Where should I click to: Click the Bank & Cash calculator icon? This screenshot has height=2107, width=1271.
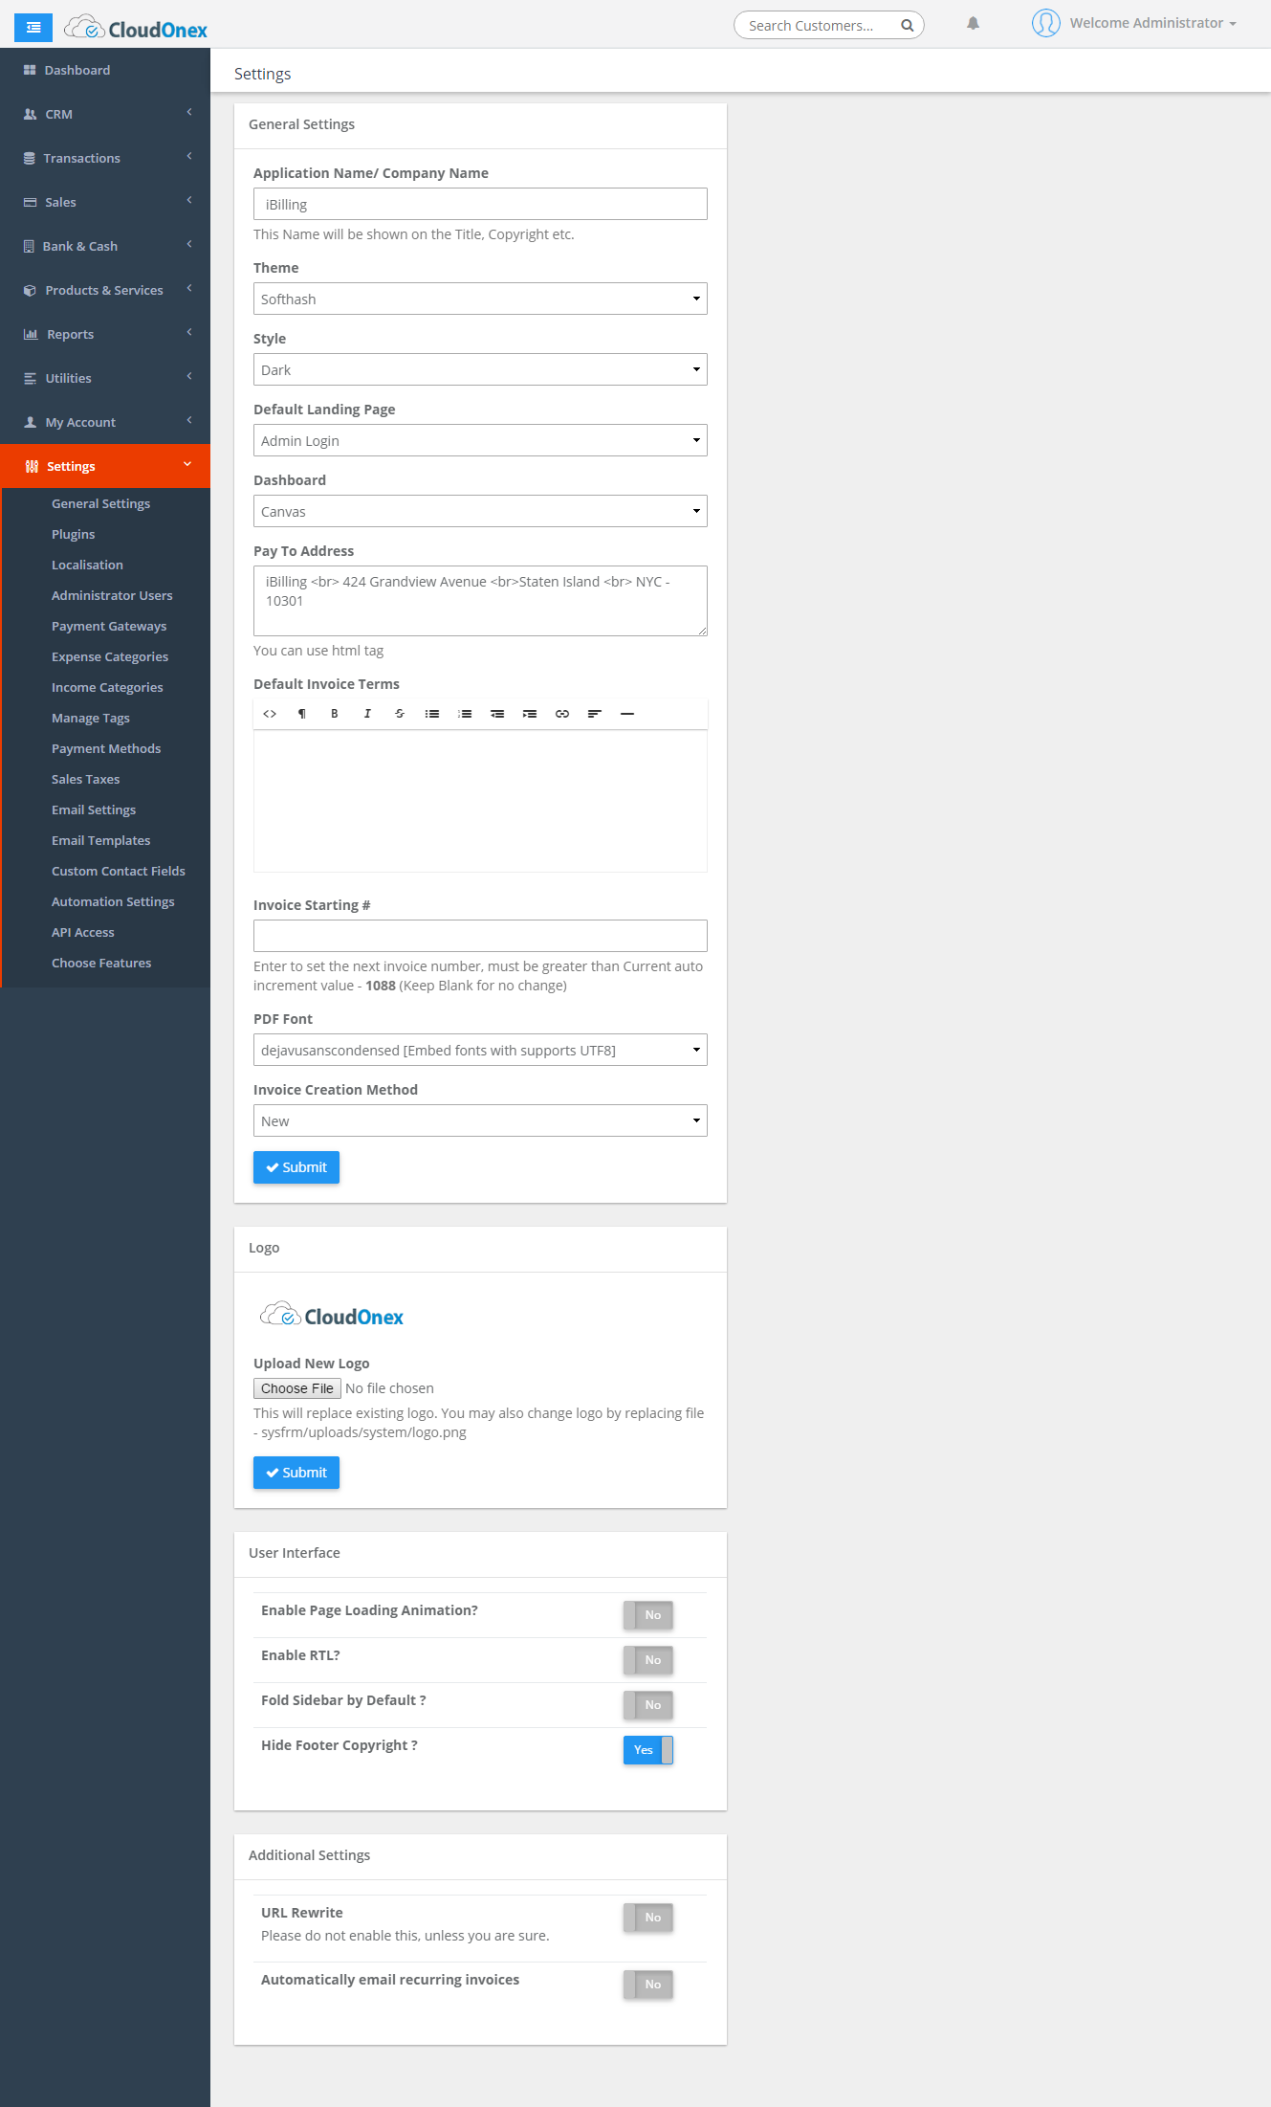click(29, 246)
